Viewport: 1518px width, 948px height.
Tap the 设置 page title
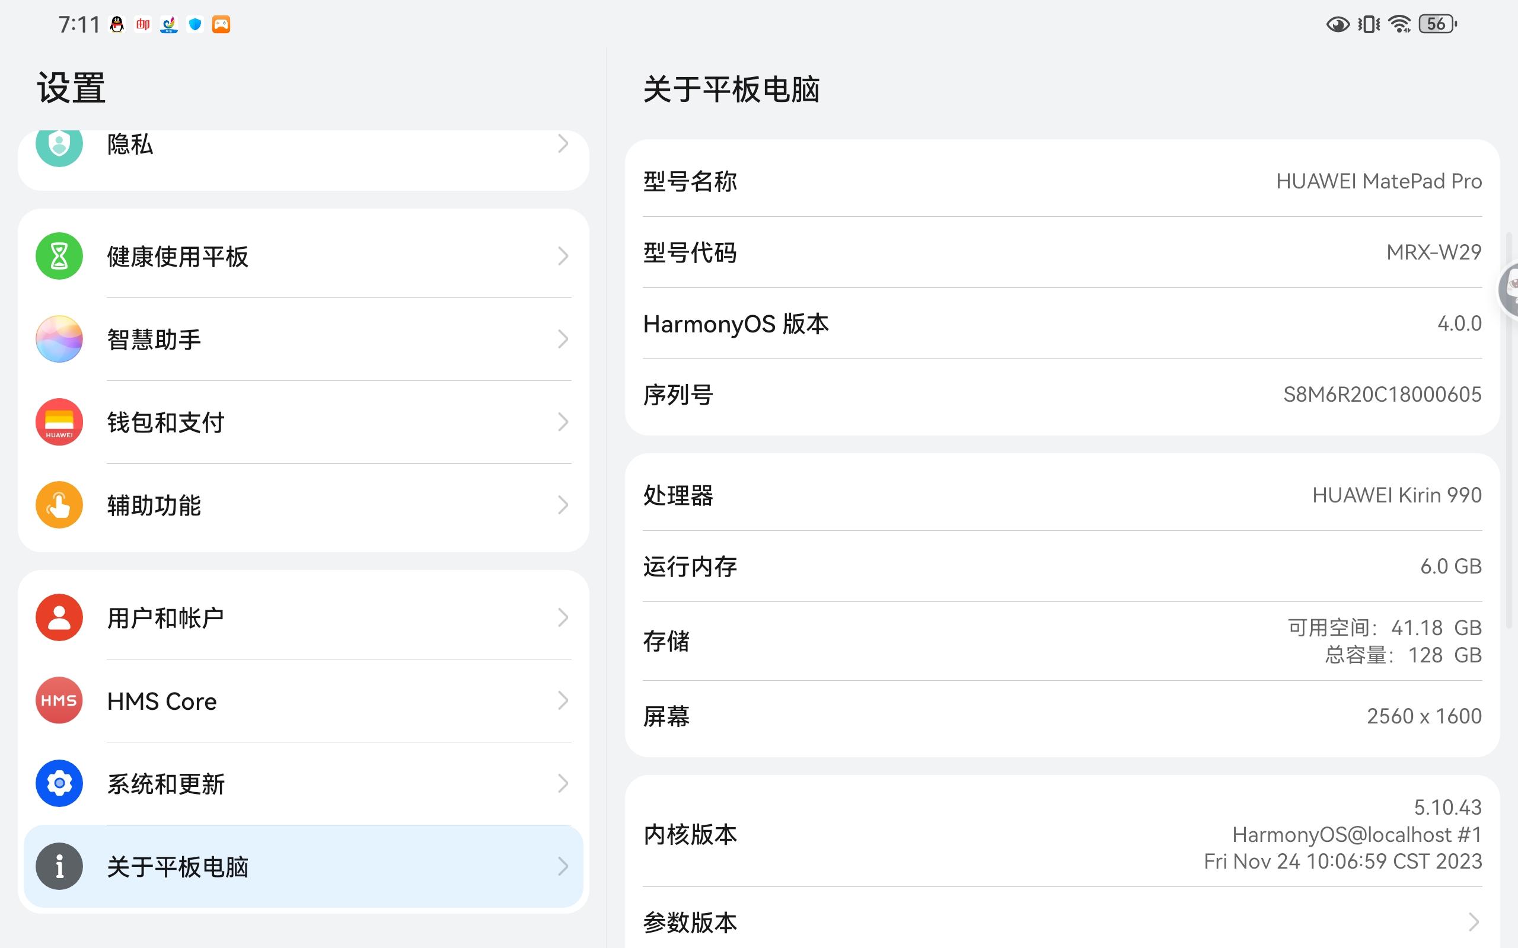coord(71,88)
